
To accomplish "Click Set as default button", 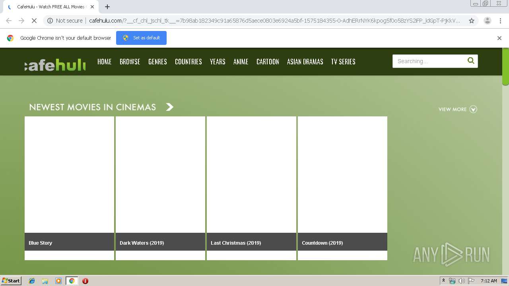I will [141, 38].
